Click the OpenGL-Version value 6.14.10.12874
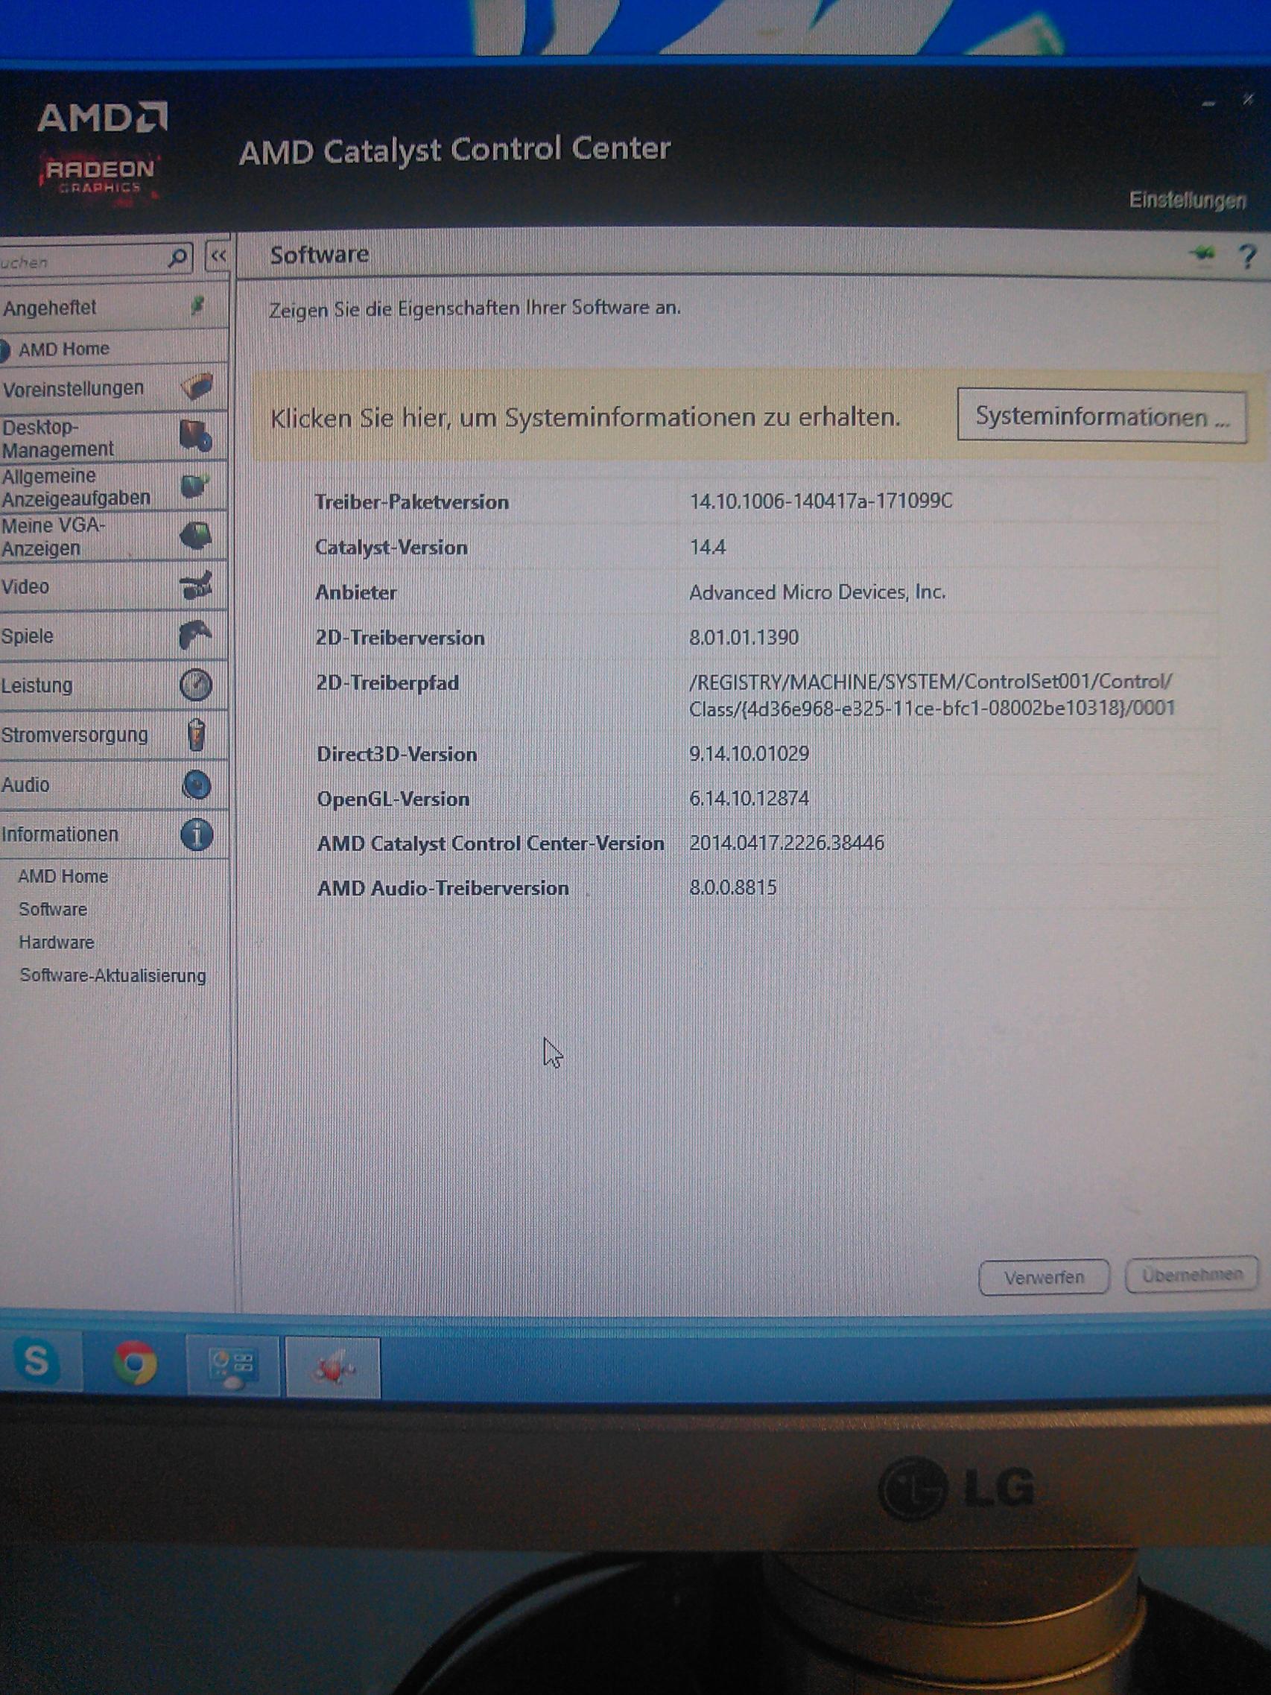1271x1695 pixels. [749, 798]
